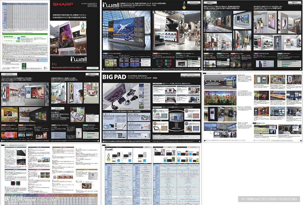Click the 書く section heading

pyautogui.click(x=107, y=114)
